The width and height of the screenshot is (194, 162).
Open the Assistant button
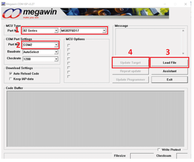(170, 71)
